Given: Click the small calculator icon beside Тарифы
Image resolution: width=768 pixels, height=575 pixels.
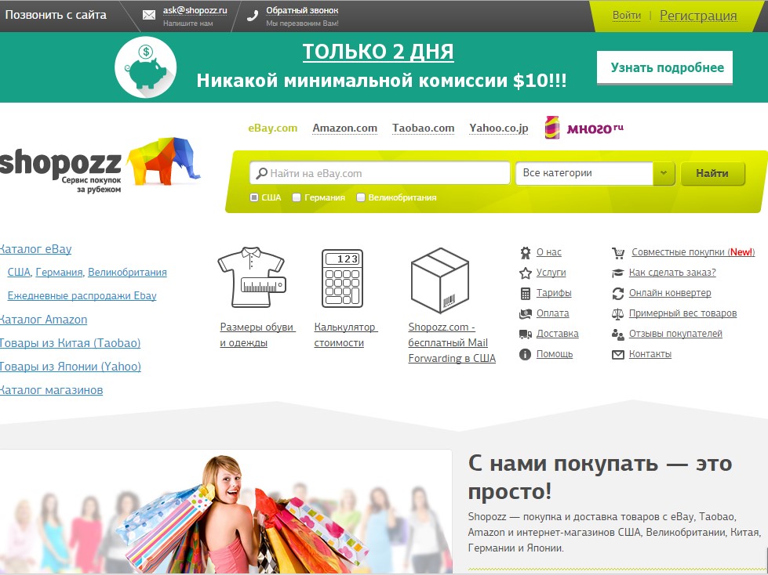Looking at the screenshot, I should coord(525,293).
